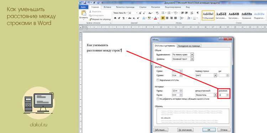
Task: Click the Paste (Вставить) clipboard icon
Action: 83,13
